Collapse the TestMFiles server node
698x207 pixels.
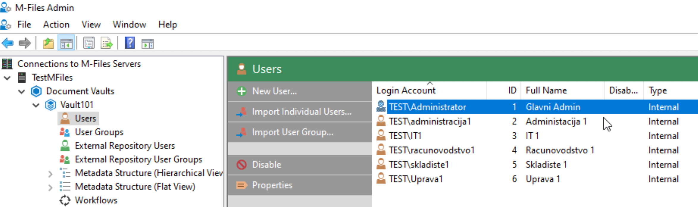click(x=7, y=78)
